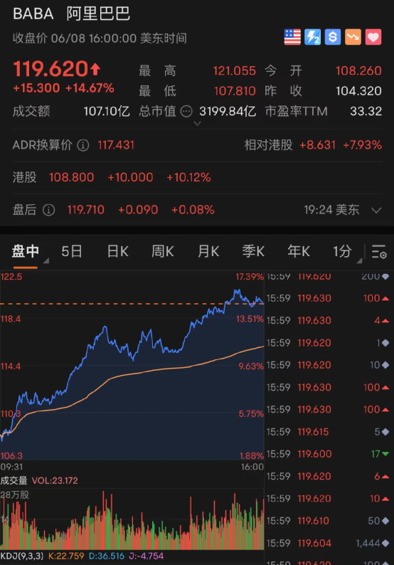Switch to the 年K chart tab

pos(299,251)
